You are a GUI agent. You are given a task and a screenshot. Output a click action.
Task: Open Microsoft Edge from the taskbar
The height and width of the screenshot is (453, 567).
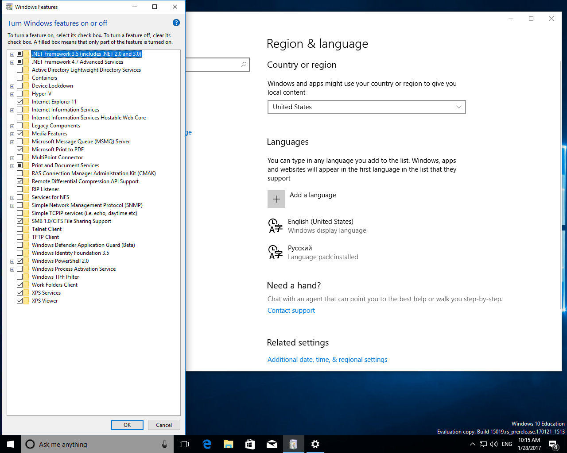(207, 444)
